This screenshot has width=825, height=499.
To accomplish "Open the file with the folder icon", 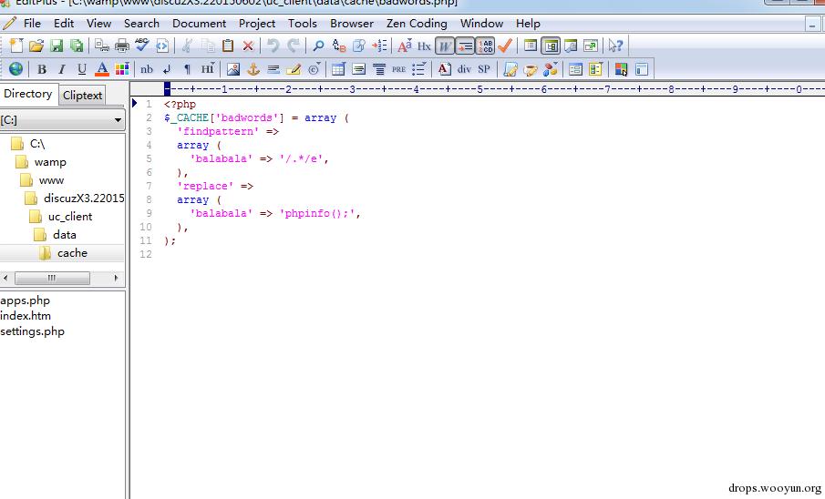I will [36, 46].
